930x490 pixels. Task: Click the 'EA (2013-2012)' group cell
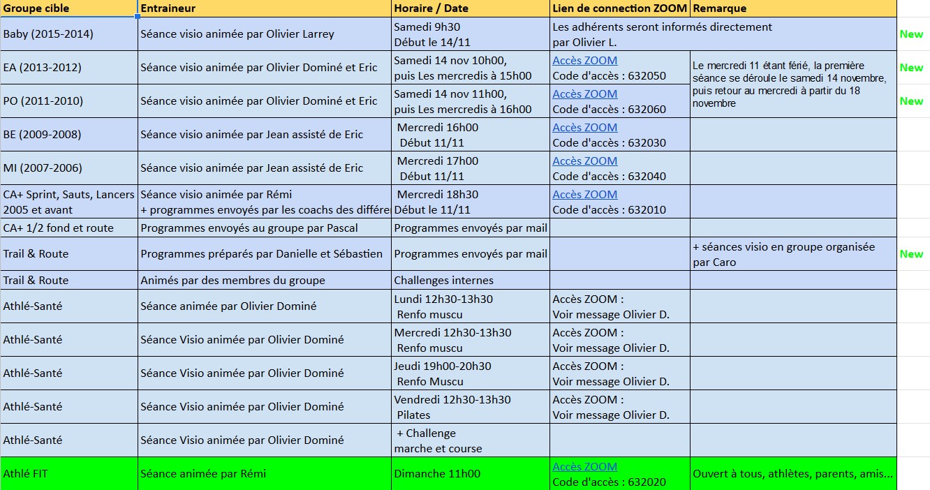coord(69,68)
